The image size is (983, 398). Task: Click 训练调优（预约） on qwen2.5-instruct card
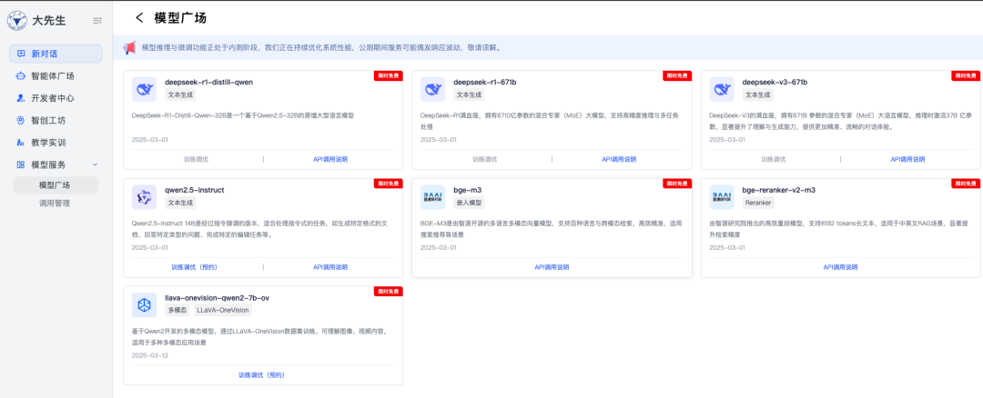pos(195,267)
